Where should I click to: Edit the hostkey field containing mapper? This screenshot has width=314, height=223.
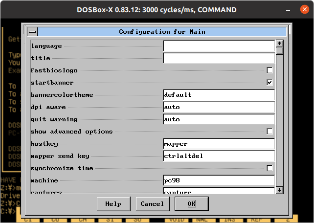(219, 144)
